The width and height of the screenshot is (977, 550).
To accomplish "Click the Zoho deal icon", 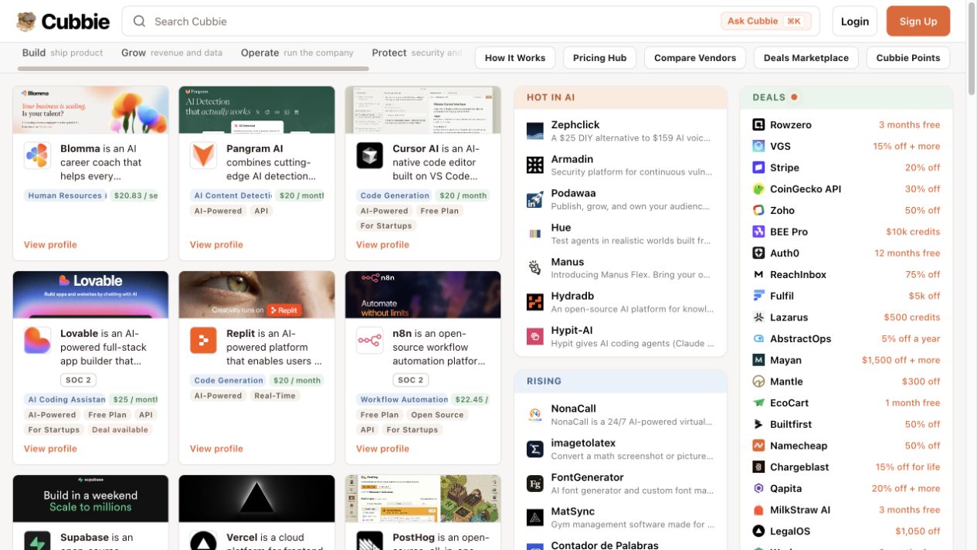I will coord(758,210).
